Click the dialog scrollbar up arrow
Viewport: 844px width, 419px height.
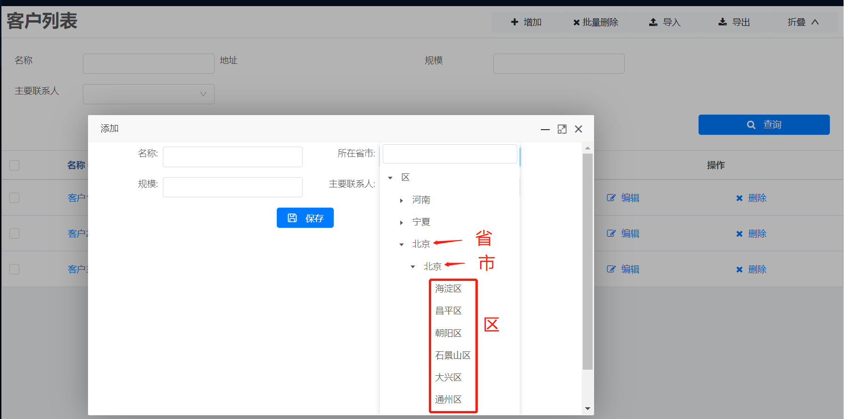click(x=587, y=148)
